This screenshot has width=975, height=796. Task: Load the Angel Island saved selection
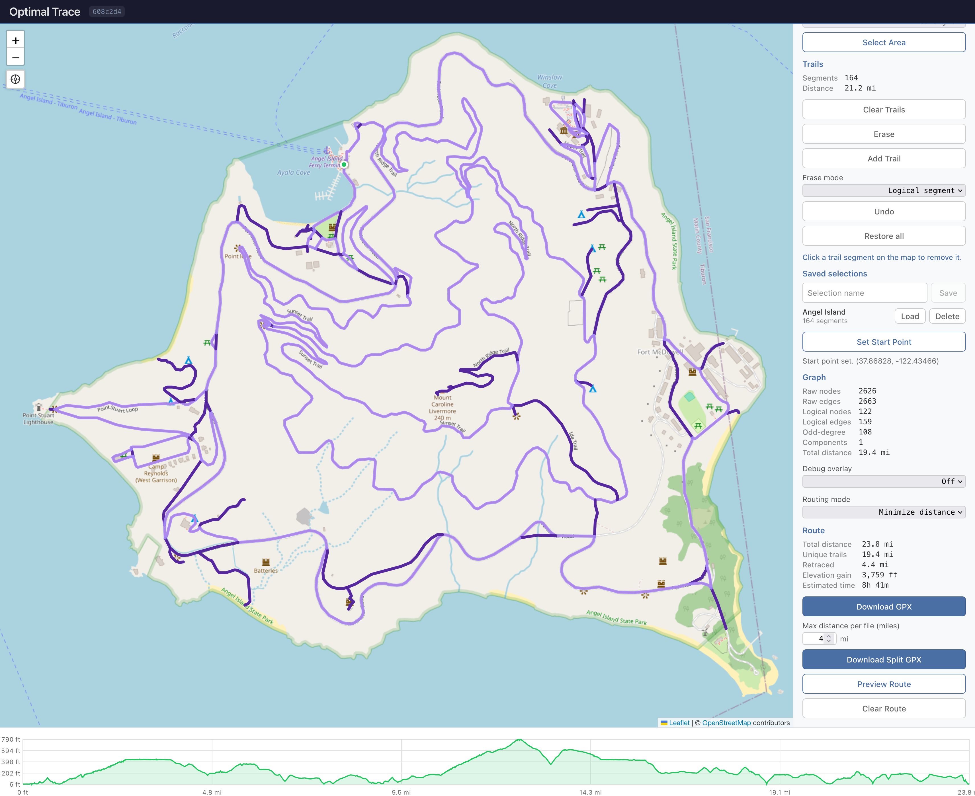point(910,316)
